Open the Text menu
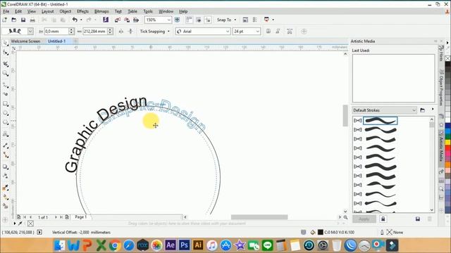This screenshot has width=451, height=253. pyautogui.click(x=118, y=11)
